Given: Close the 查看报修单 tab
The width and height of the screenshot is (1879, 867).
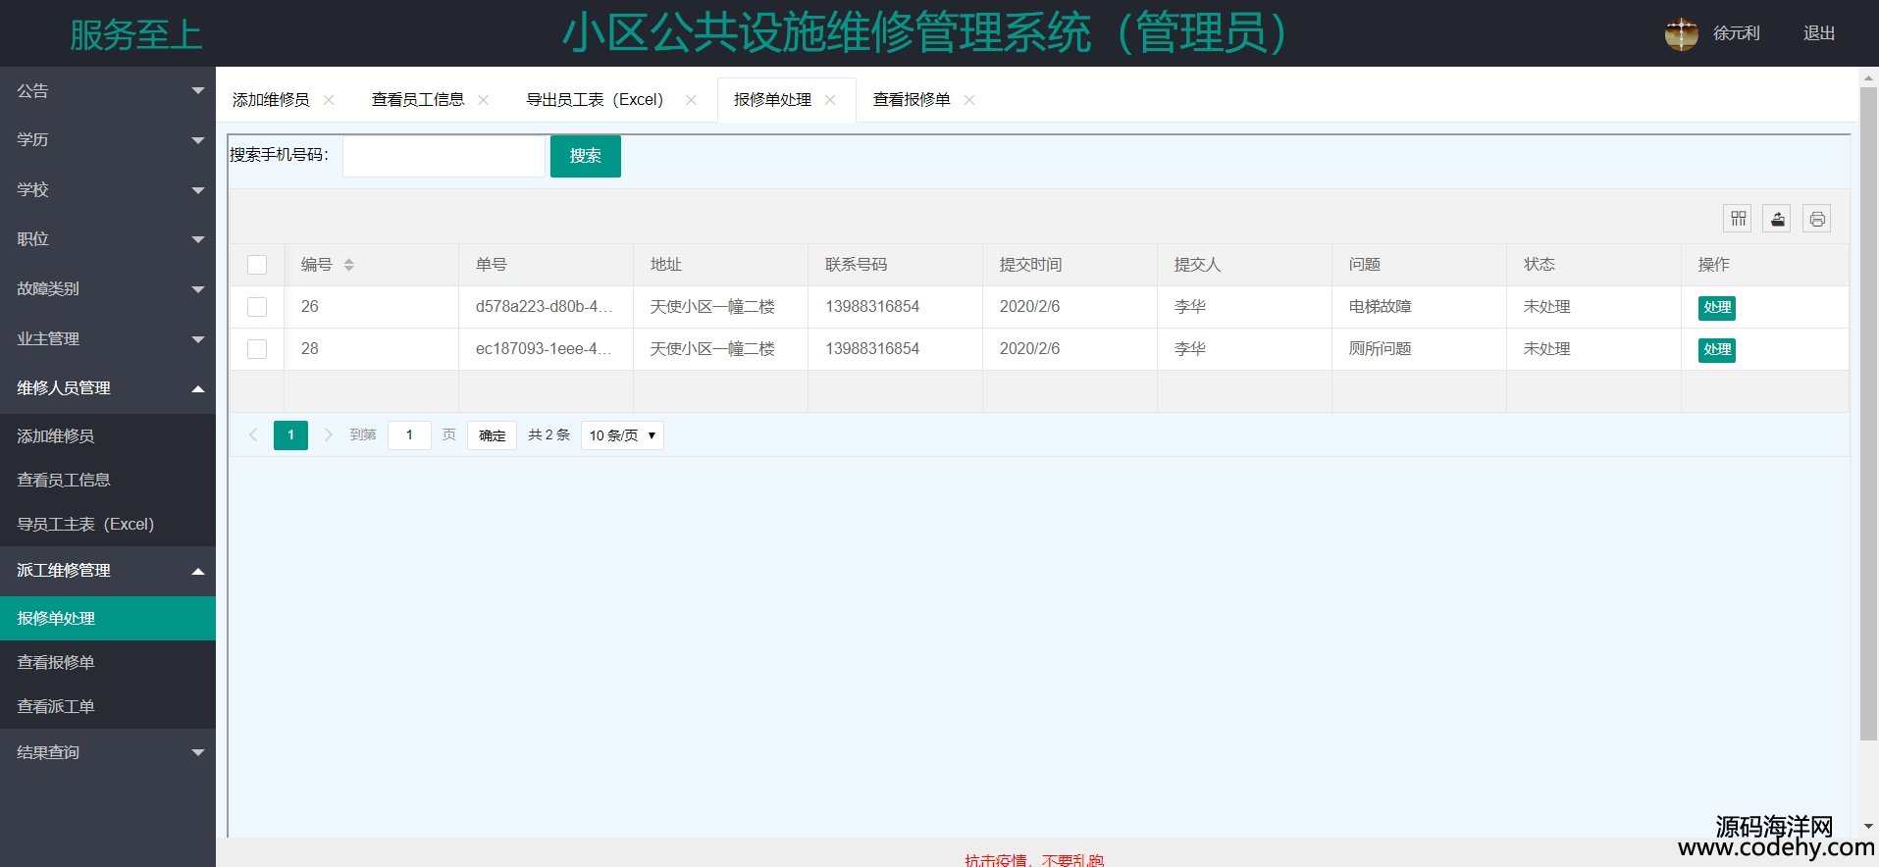Looking at the screenshot, I should (969, 100).
